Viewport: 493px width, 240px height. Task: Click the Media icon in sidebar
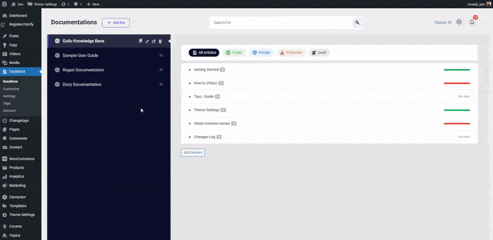(x=5, y=63)
